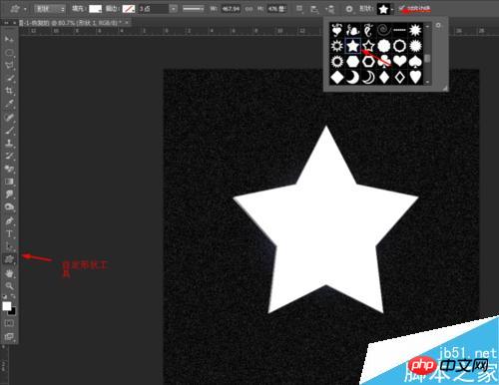Choose the heart card shape
The width and height of the screenshot is (499, 385).
[x=400, y=62]
